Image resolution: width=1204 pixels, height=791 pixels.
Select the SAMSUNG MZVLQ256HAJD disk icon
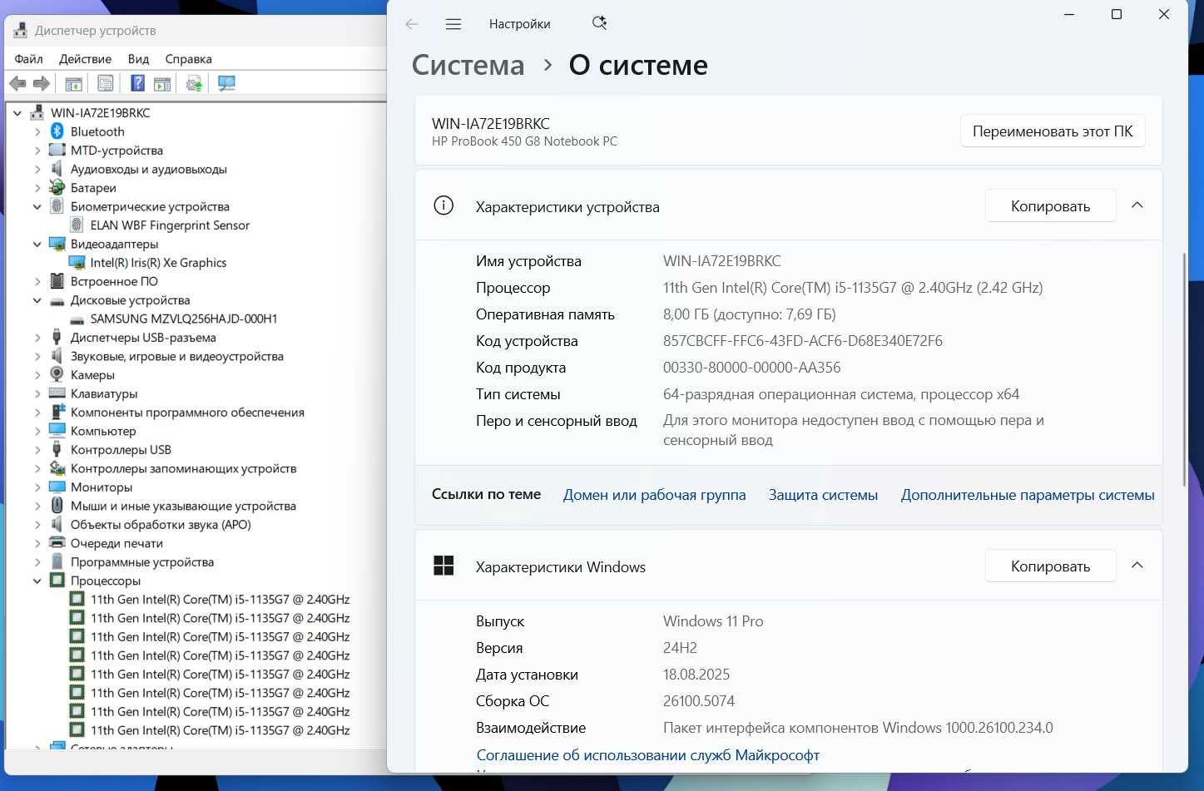[x=77, y=319]
